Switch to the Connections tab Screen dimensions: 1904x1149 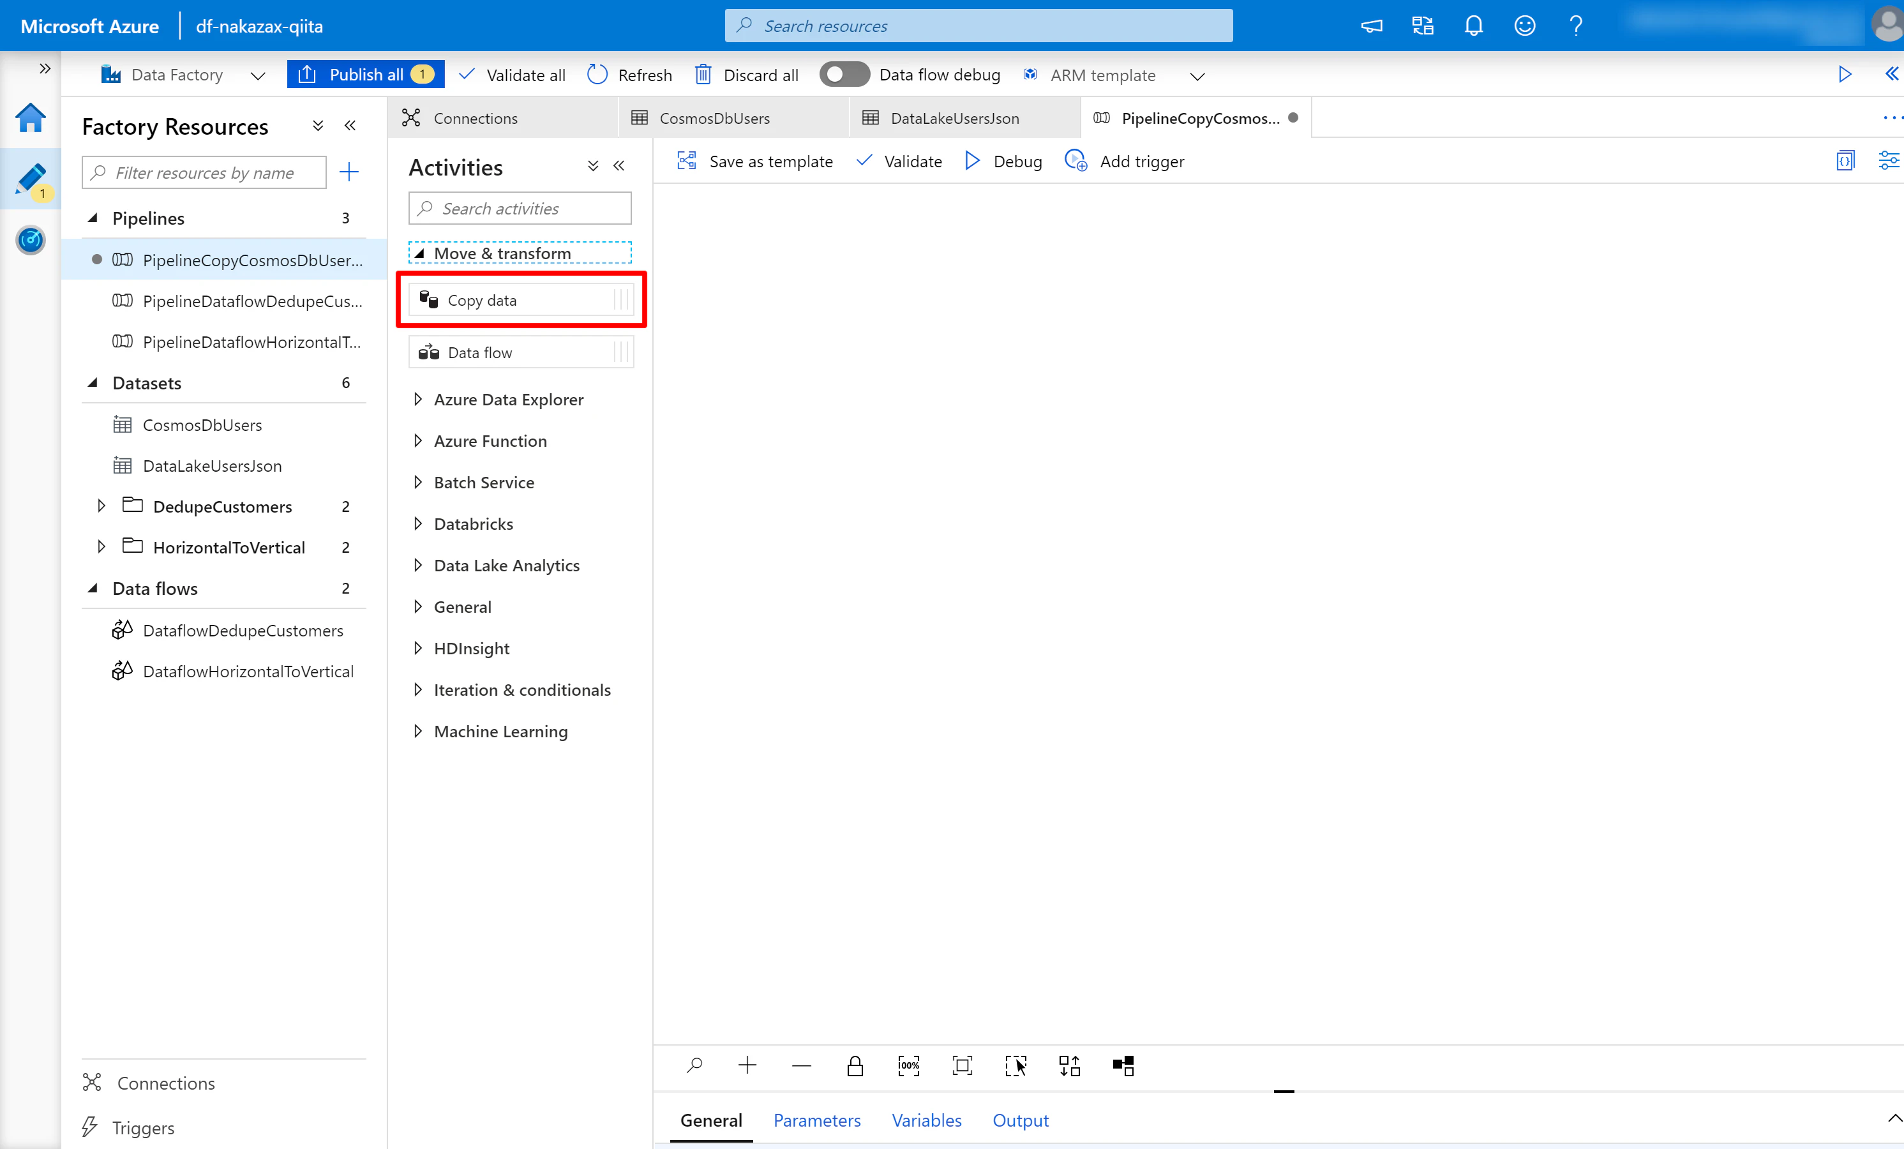(503, 118)
